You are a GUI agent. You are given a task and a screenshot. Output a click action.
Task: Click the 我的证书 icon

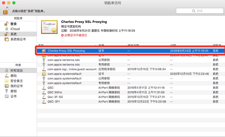[7, 86]
